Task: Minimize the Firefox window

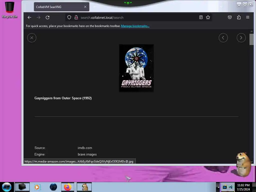Action: click(239, 4)
